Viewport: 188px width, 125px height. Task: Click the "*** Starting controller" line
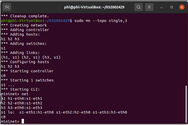(27, 71)
